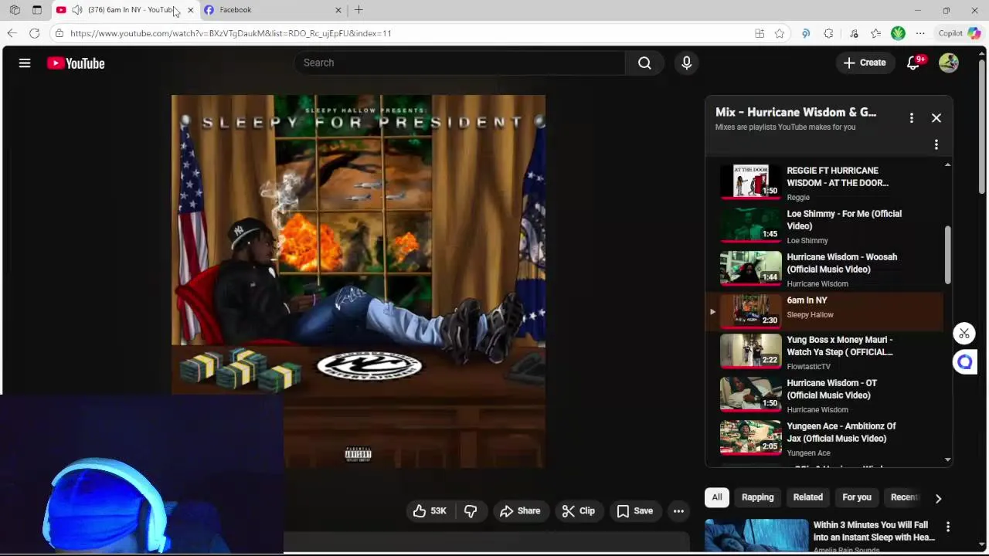Click the browser address bar URL
Image resolution: width=989 pixels, height=556 pixels.
(x=231, y=33)
